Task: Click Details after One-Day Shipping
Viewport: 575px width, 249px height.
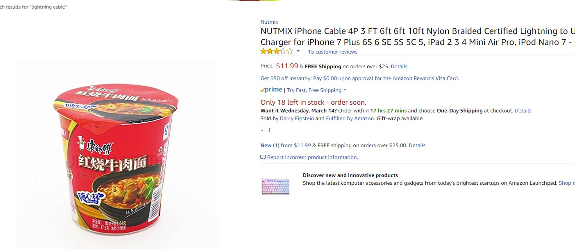Action: click(x=523, y=111)
